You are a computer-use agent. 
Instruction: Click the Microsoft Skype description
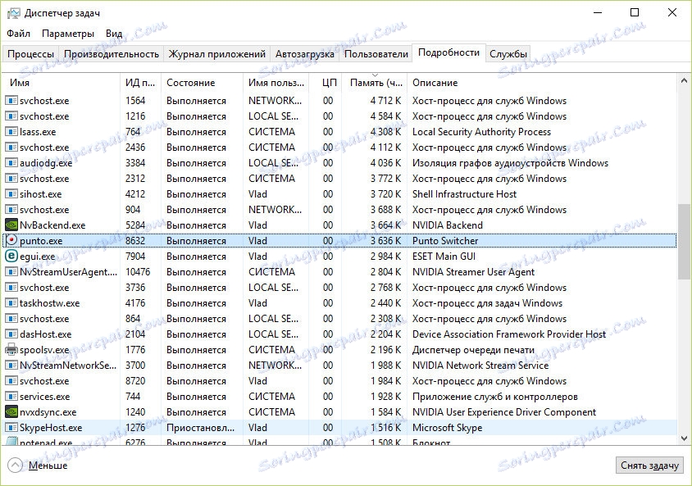coord(447,428)
